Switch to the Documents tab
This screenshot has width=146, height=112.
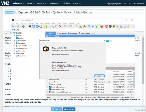(x=62, y=33)
